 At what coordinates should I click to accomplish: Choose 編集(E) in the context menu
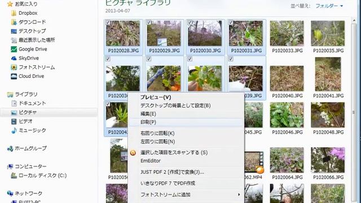(x=148, y=114)
